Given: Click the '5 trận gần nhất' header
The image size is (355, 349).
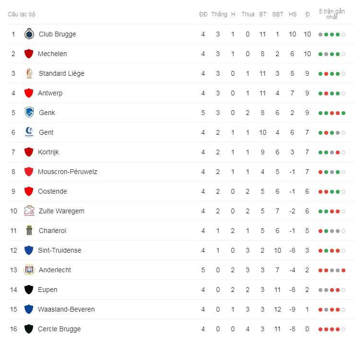Looking at the screenshot, I should point(332,14).
